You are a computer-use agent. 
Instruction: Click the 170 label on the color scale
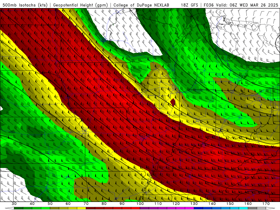pos(266,204)
